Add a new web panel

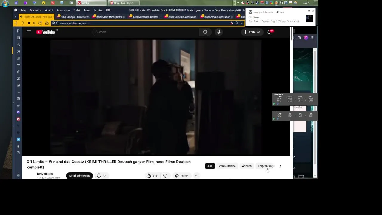coord(18,153)
